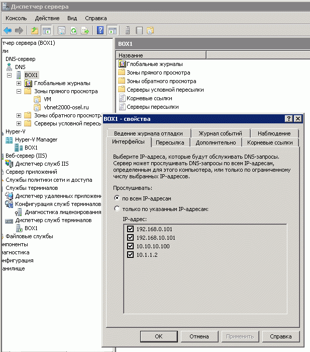Image resolution: width=310 pixels, height=352 pixels.
Task: Open Диспетчер служб IIS in tree
Action: (x=42, y=164)
